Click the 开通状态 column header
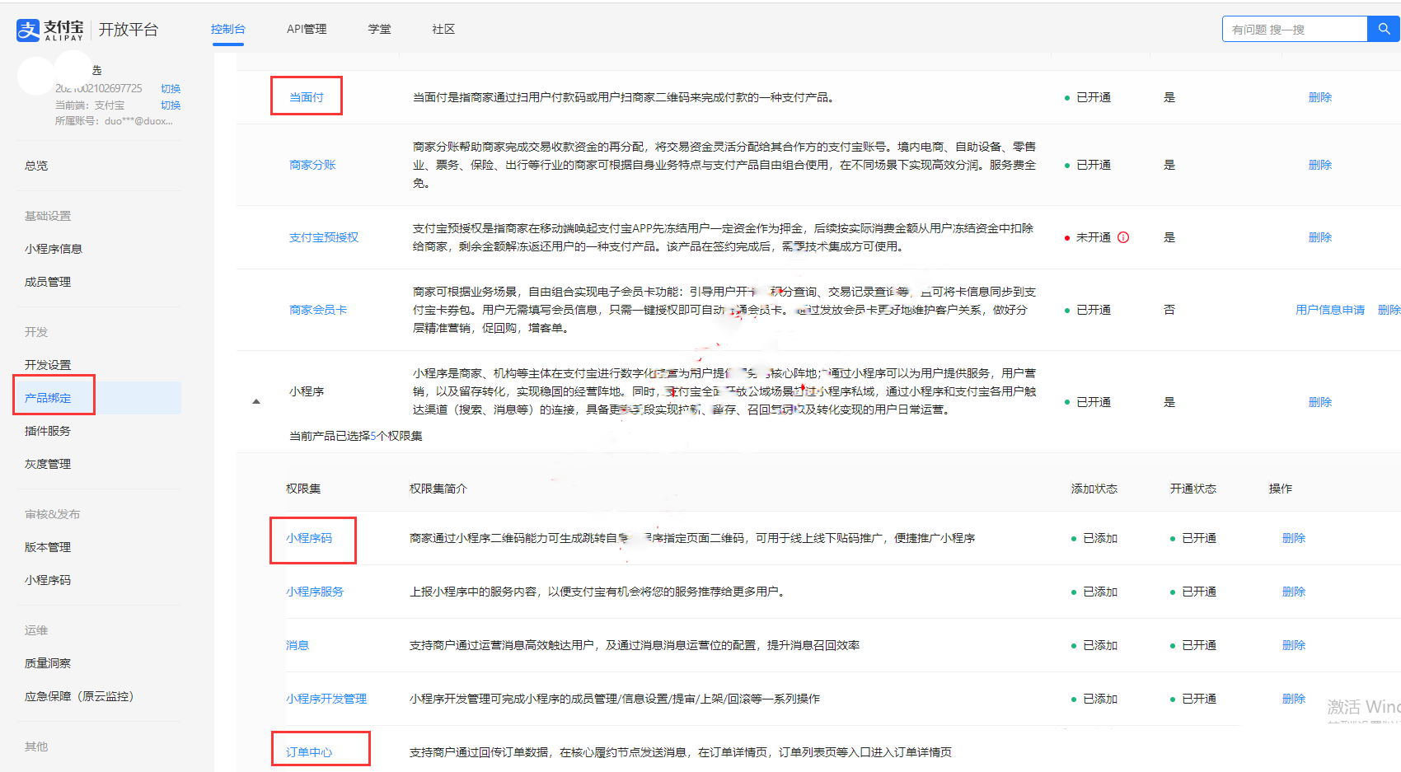The image size is (1401, 772). click(1193, 489)
